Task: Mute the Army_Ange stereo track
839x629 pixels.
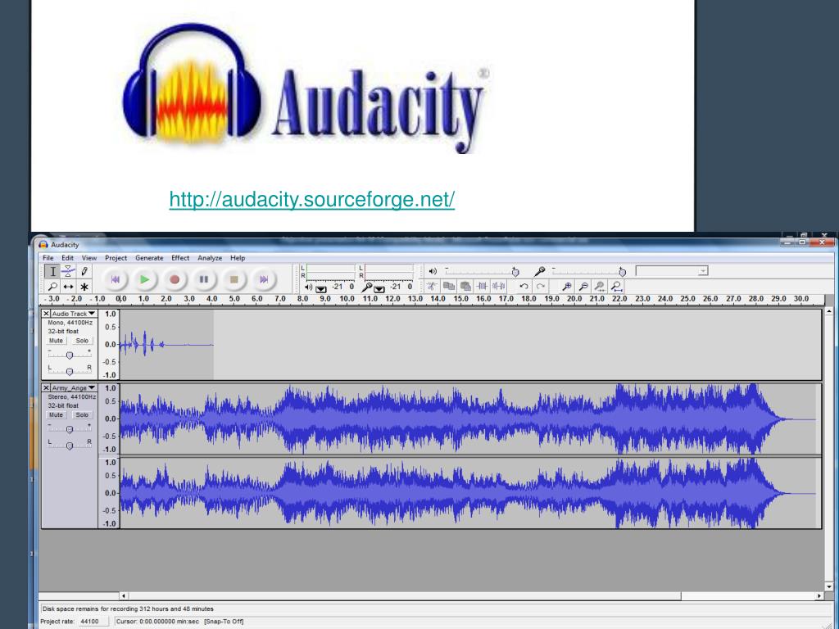Action: pos(57,415)
